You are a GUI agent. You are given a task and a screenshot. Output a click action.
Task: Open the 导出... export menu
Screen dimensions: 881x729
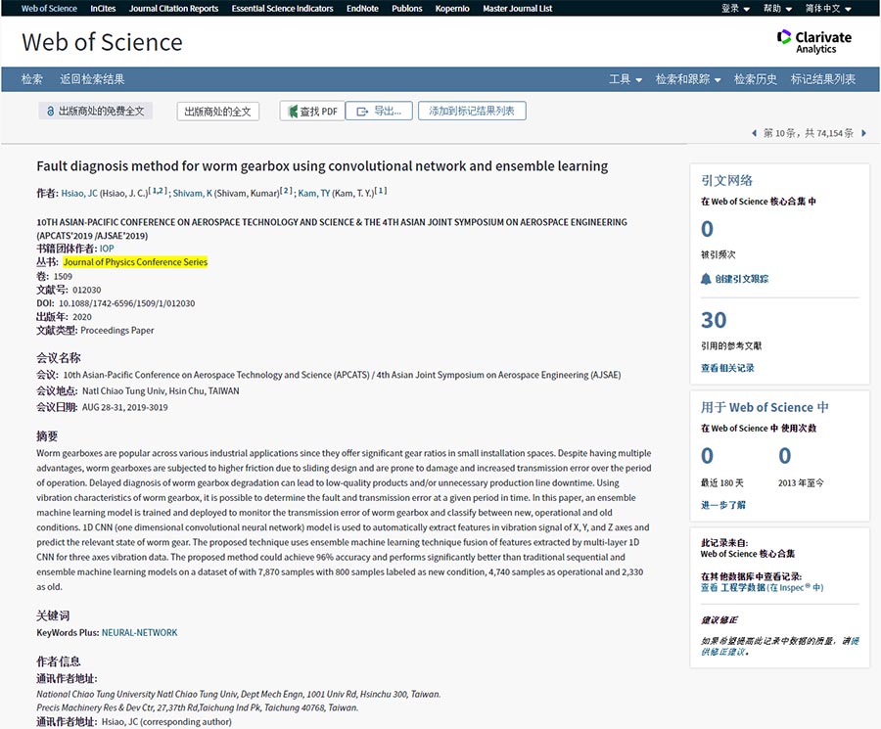[379, 112]
